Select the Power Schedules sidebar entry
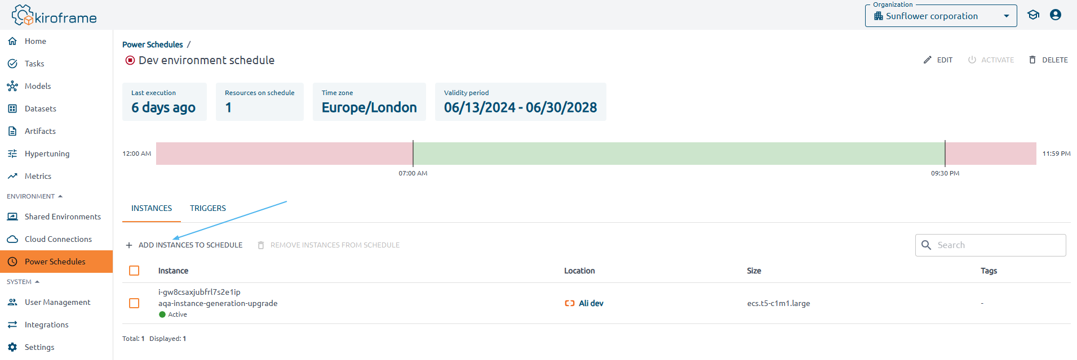This screenshot has width=1077, height=360. click(x=55, y=262)
